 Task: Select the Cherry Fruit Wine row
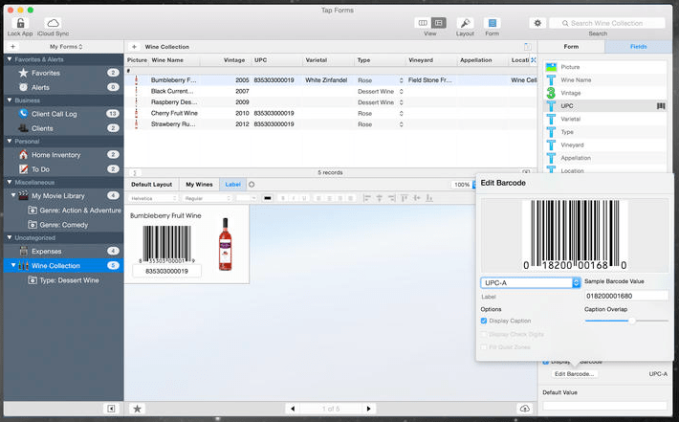[330, 113]
